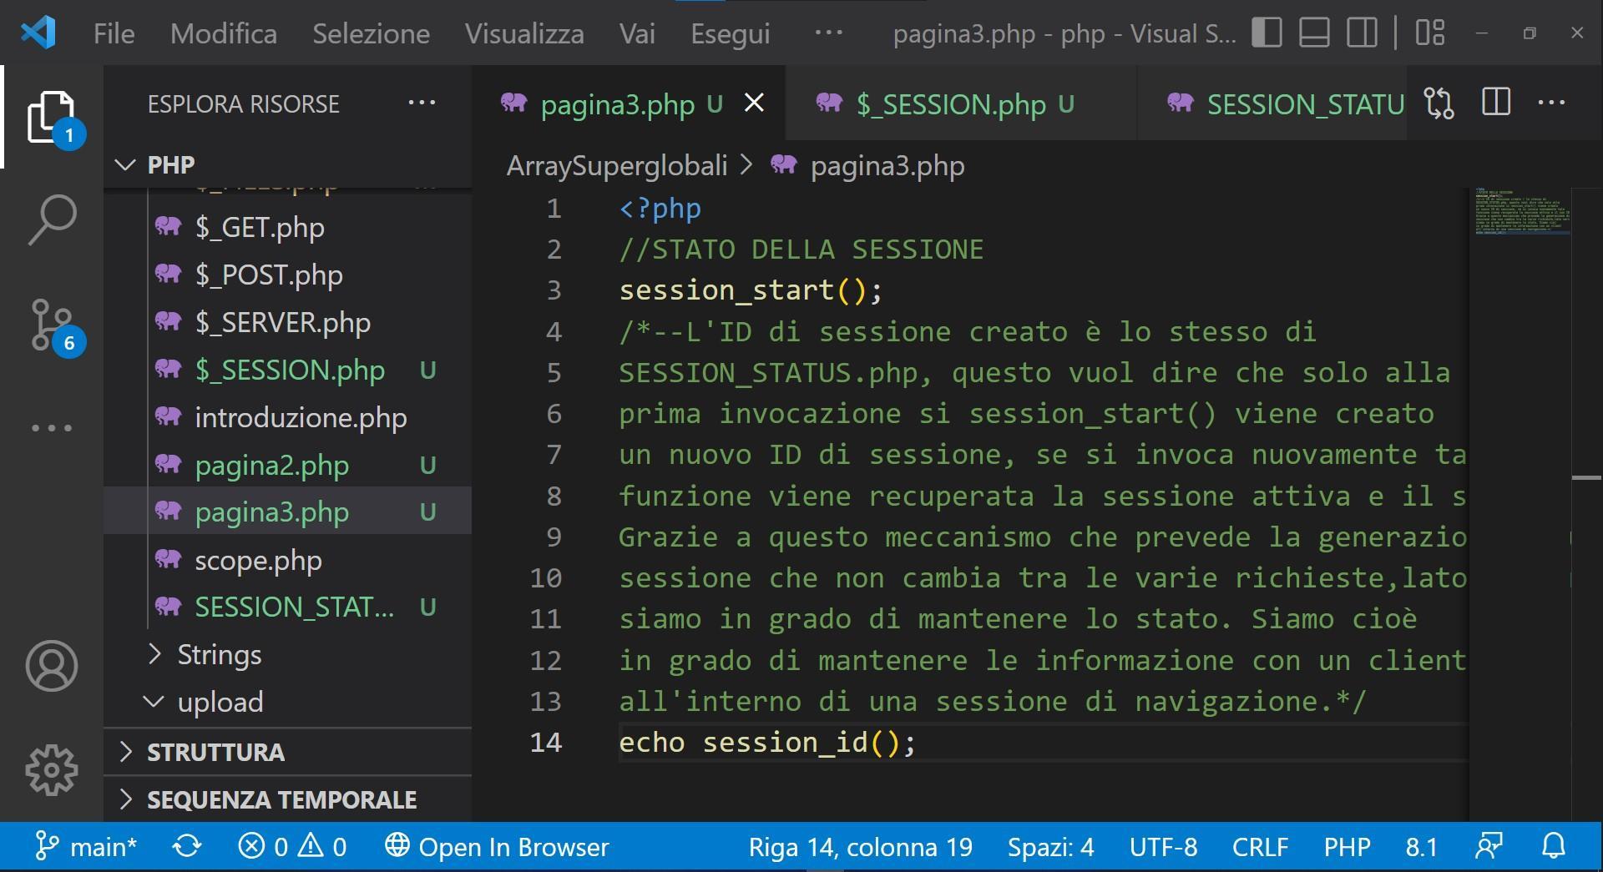Click Open In Browser in the status bar
The width and height of the screenshot is (1603, 872).
pyautogui.click(x=497, y=847)
